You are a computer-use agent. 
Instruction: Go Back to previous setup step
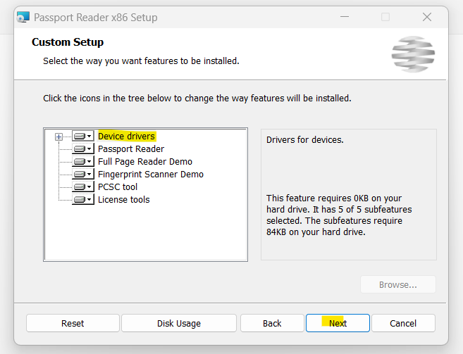point(272,323)
